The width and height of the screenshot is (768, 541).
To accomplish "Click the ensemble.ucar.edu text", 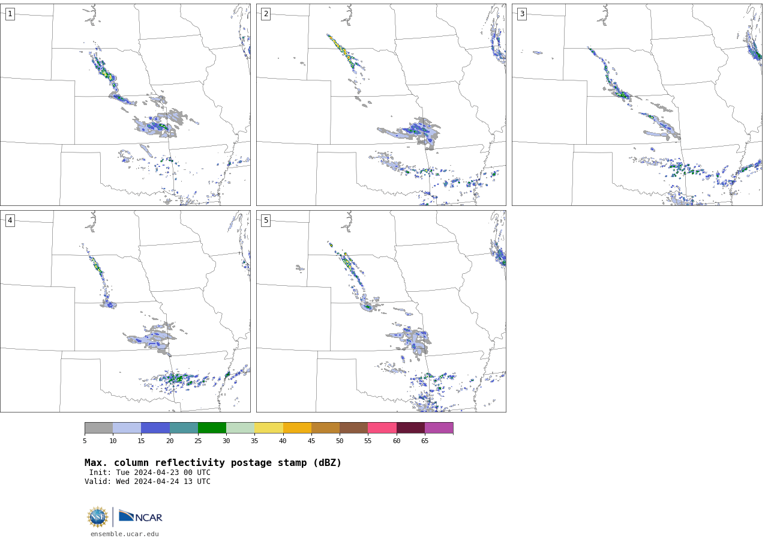I will click(x=125, y=534).
